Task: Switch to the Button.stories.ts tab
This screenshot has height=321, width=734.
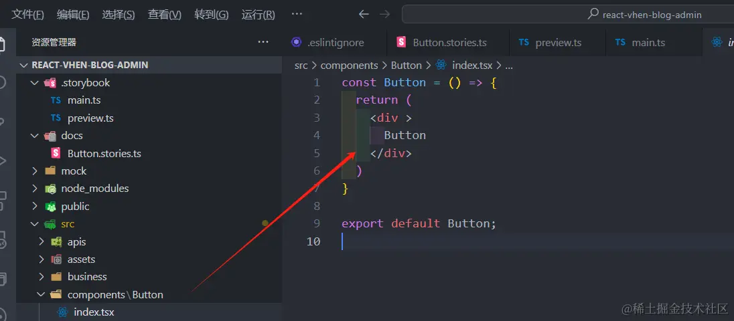Action: tap(448, 43)
